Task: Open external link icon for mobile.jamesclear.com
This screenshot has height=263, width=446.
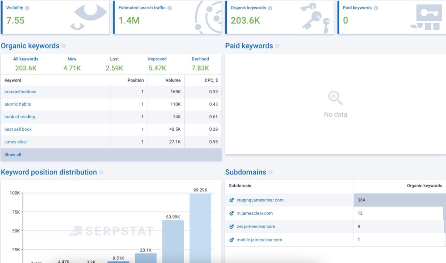Action: [x=232, y=240]
